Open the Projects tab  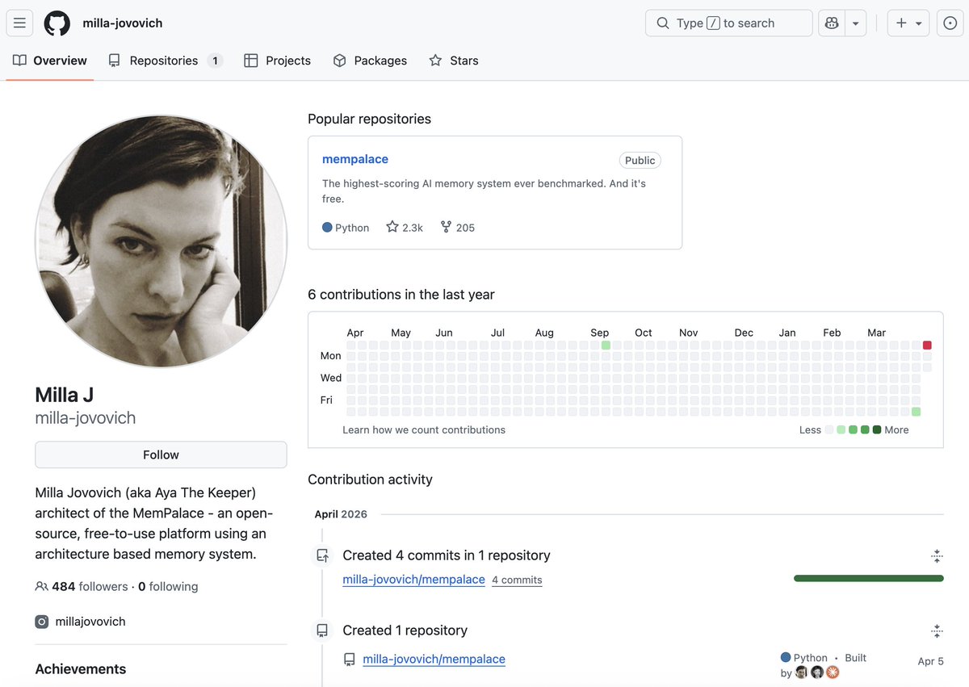click(278, 61)
